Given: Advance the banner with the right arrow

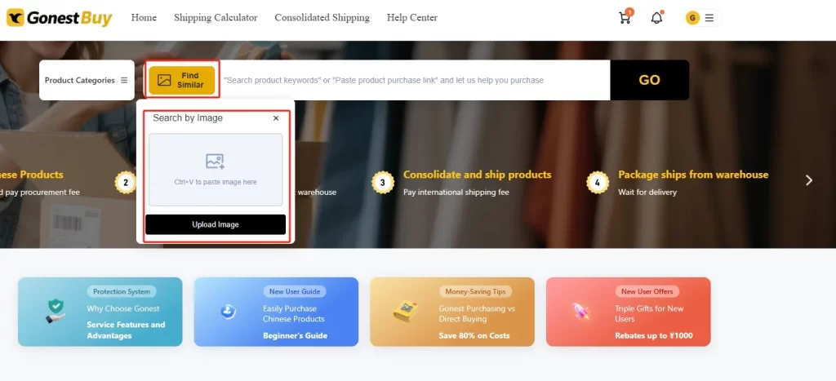Looking at the screenshot, I should [809, 180].
